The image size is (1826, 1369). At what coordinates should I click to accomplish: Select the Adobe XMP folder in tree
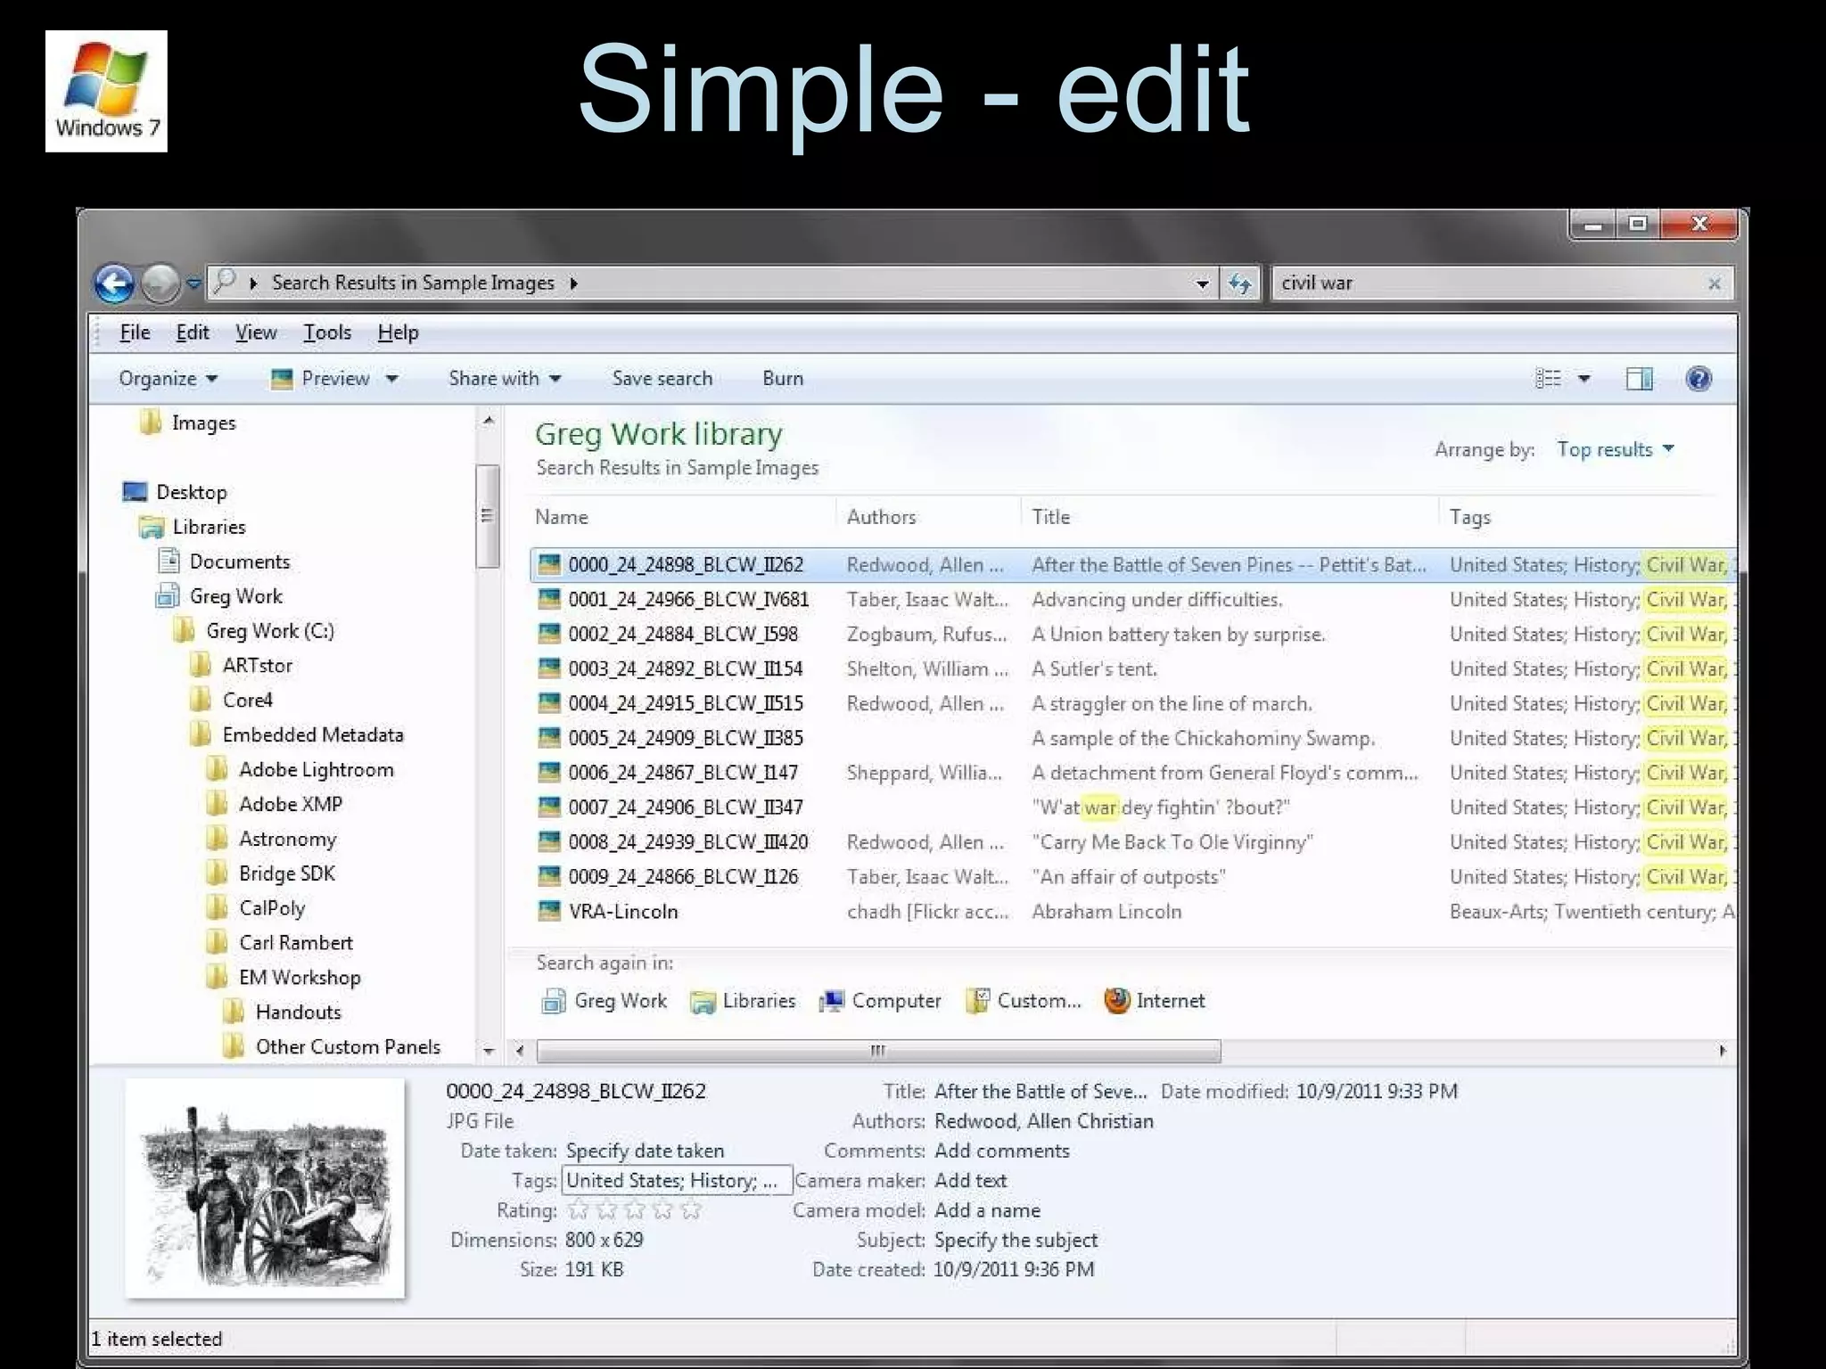pos(290,804)
